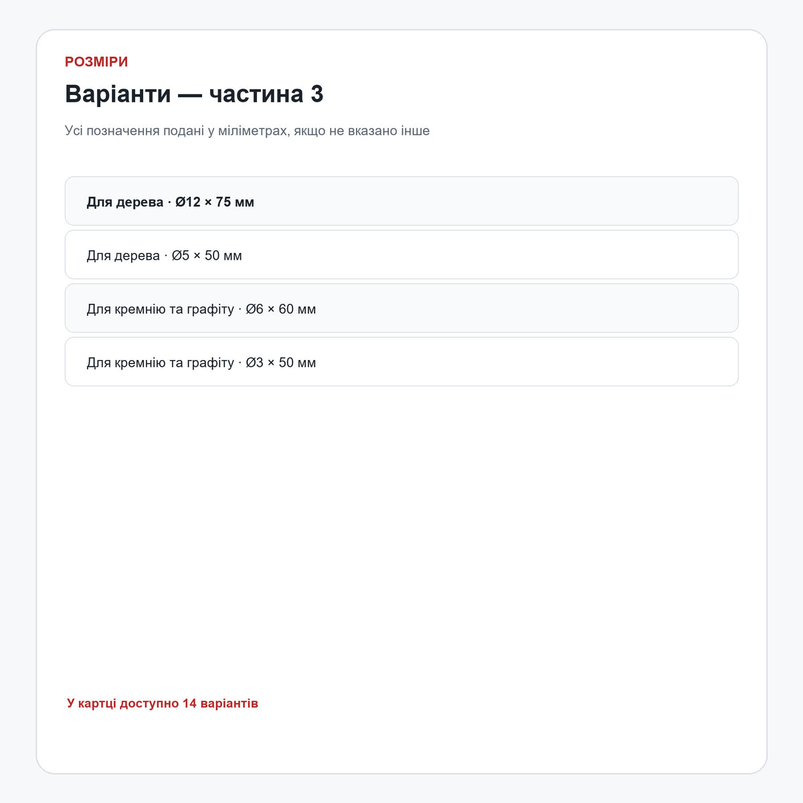Click the subtitle about units in millimeters
Image resolution: width=803 pixels, height=803 pixels.
coord(247,130)
